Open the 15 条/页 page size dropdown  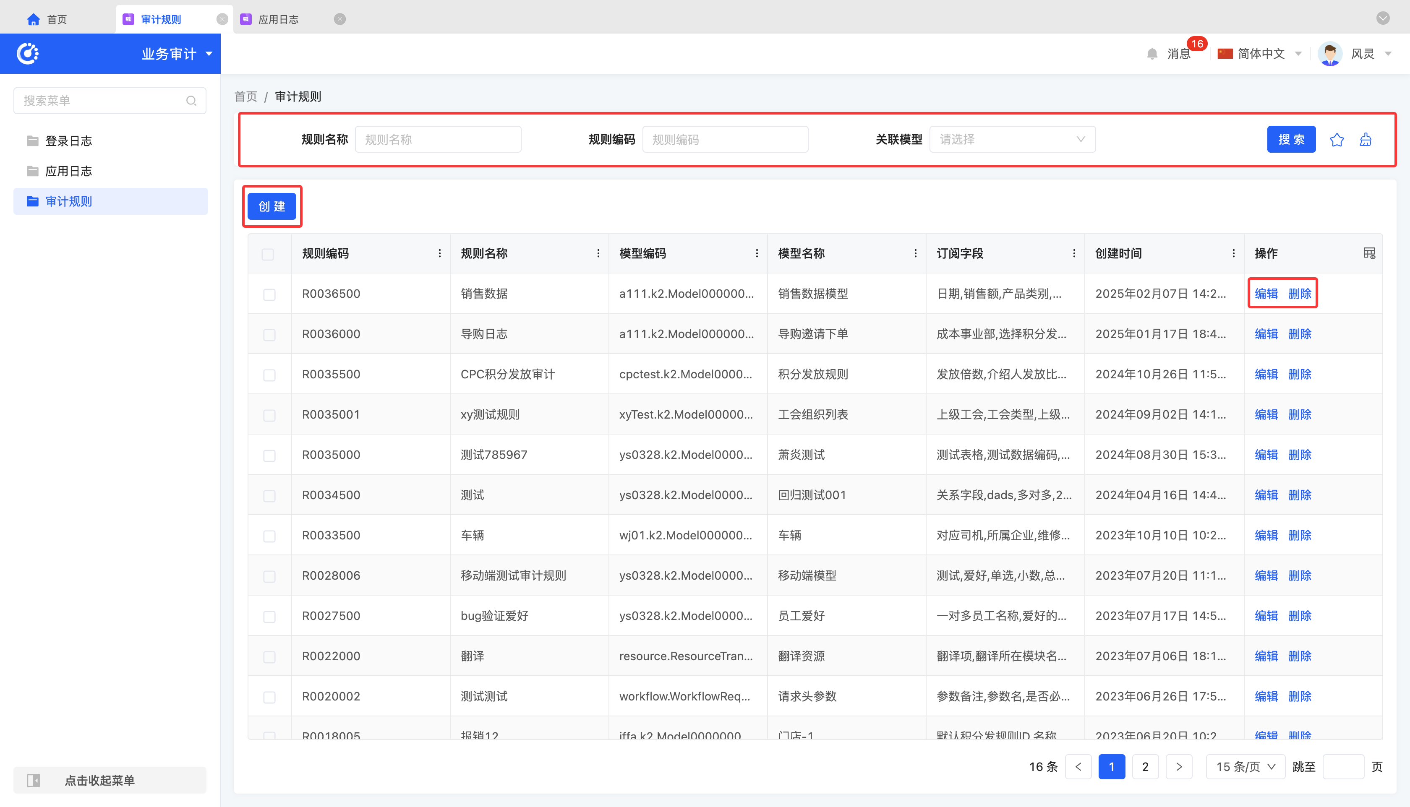tap(1245, 767)
